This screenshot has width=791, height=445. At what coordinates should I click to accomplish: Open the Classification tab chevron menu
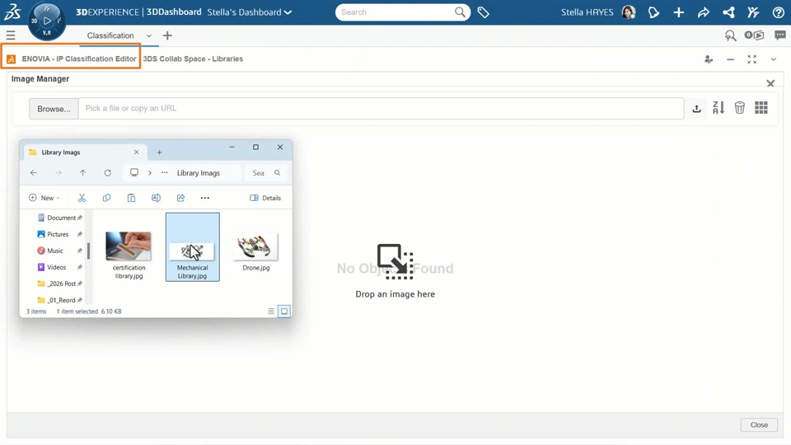(149, 35)
